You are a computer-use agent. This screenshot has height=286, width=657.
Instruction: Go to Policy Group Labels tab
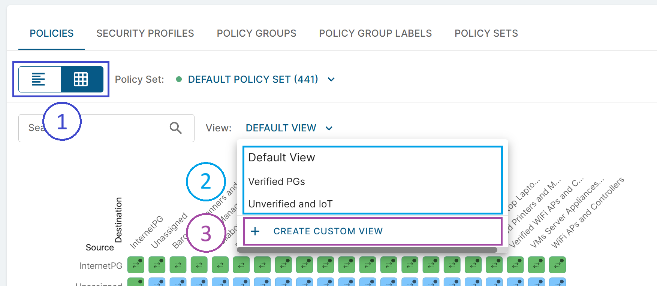375,33
